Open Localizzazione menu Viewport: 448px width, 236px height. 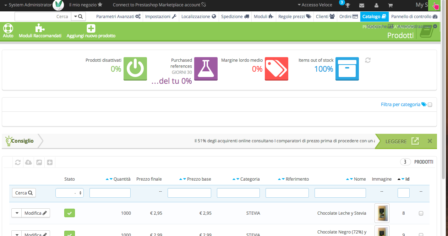coord(199,16)
